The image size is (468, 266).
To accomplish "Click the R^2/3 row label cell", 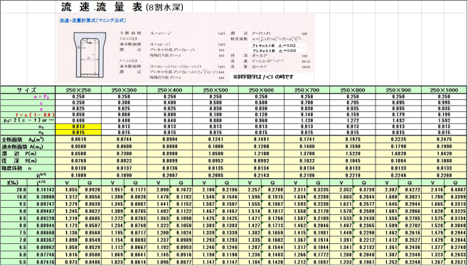I will 28,175.
